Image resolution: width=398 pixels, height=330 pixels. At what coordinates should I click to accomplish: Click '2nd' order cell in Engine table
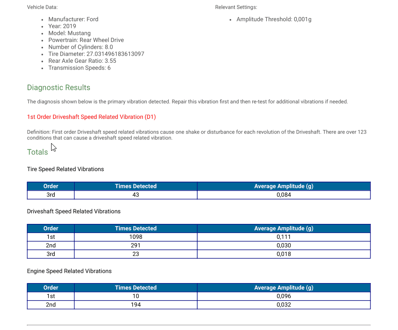(51, 305)
